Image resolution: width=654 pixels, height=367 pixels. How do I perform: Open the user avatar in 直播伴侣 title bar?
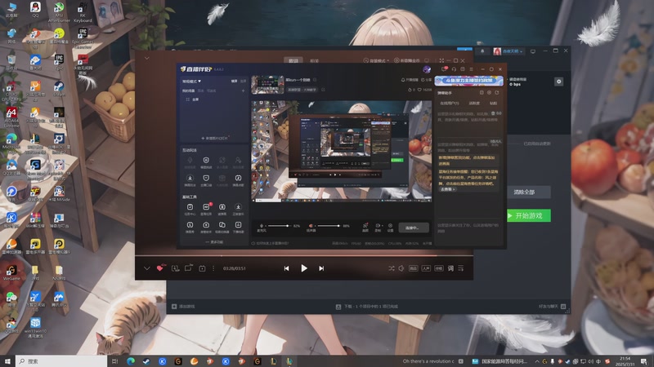[427, 69]
